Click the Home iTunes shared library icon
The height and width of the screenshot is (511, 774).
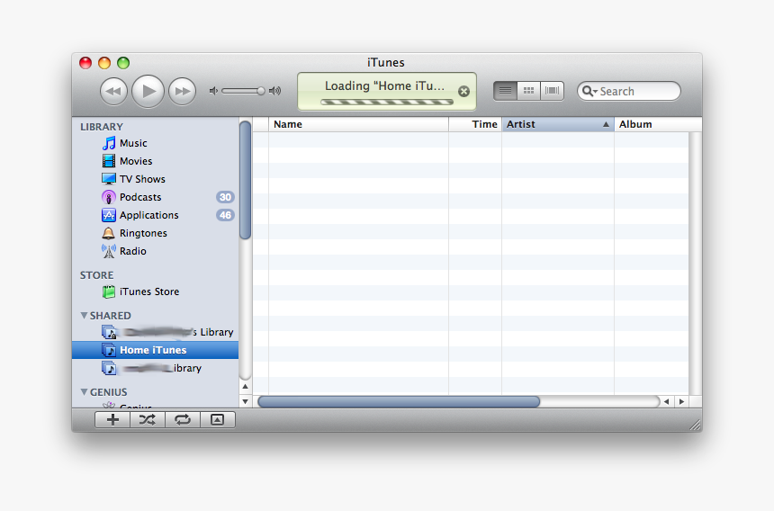[109, 350]
